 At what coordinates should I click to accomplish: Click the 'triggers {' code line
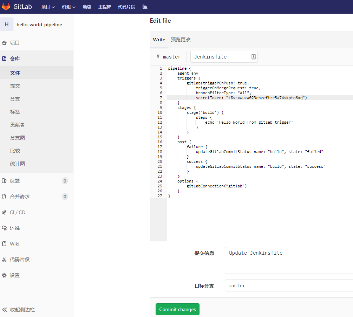click(189, 78)
